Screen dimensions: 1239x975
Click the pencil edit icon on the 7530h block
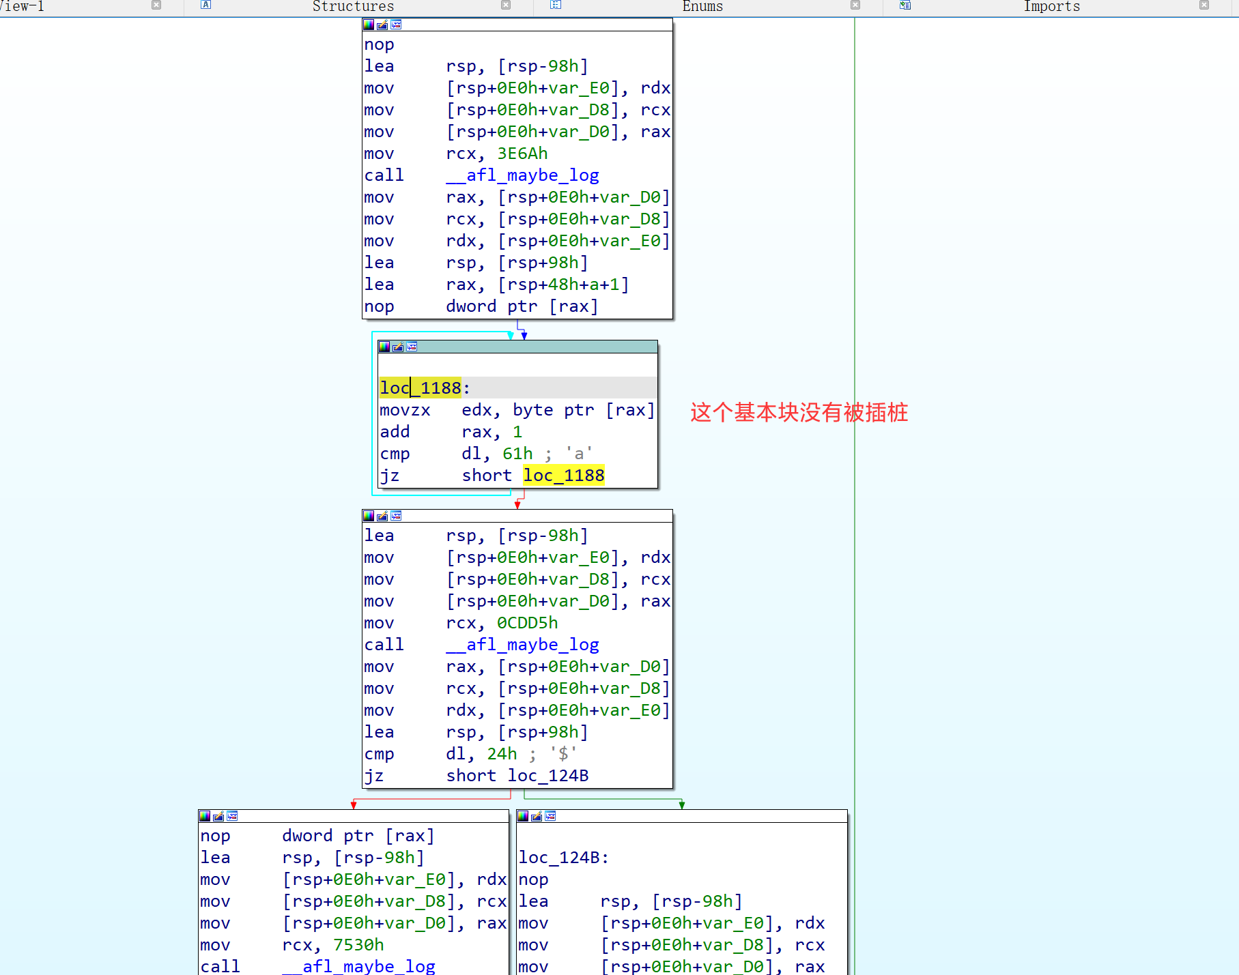tap(218, 816)
